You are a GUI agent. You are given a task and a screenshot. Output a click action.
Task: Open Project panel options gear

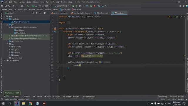[x=45, y=13]
